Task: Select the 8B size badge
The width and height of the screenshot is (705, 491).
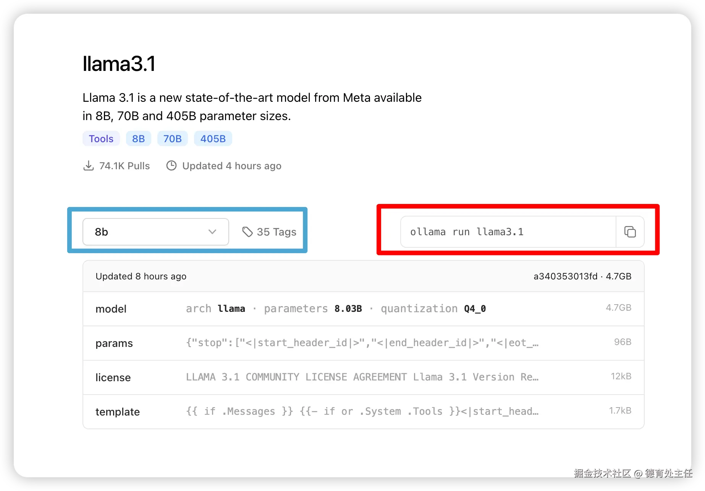Action: (138, 139)
